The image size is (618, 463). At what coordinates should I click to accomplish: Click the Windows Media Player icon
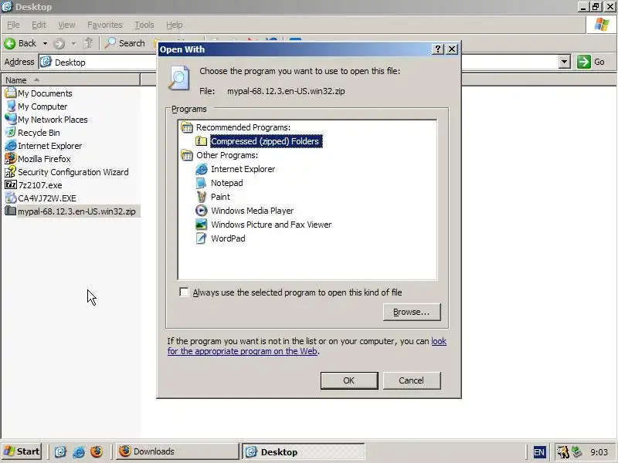[202, 211]
